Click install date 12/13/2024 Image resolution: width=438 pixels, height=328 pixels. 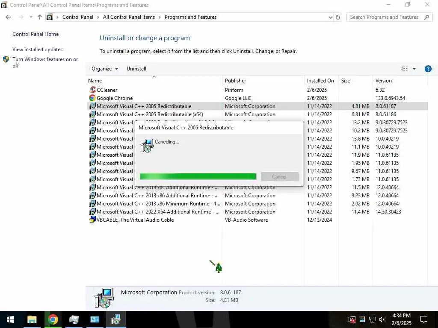coord(320,220)
